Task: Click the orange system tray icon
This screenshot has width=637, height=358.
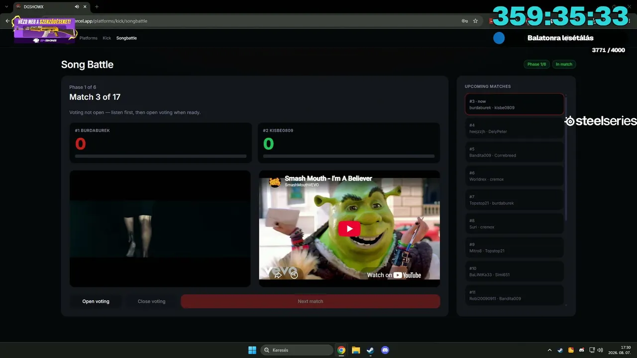Action: 571,350
